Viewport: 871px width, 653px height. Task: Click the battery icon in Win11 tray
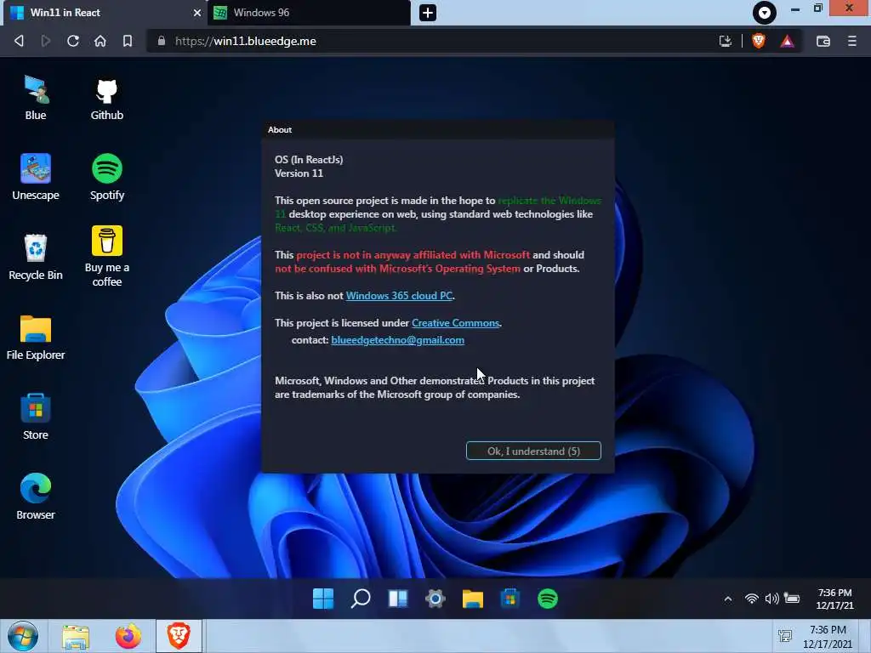point(792,598)
